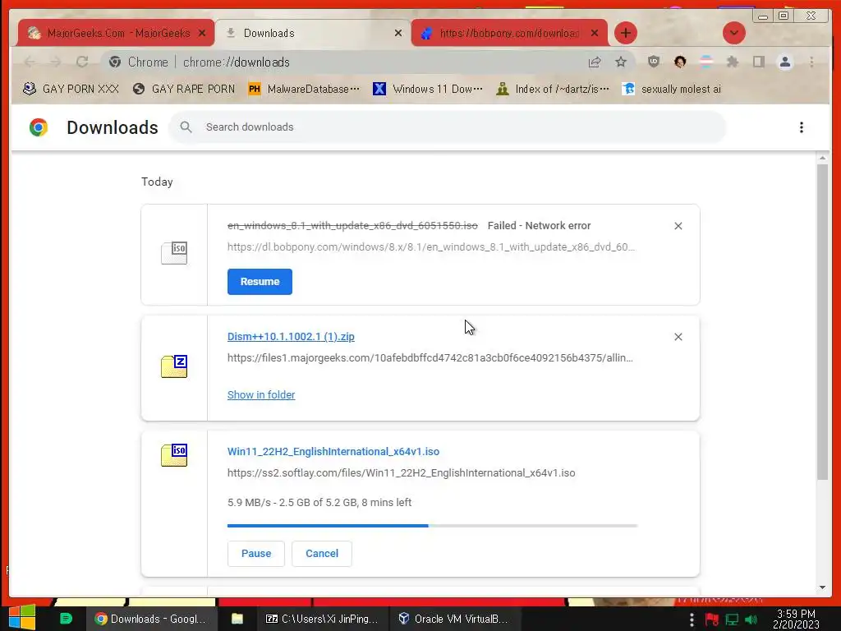Expand the tab search dropdown
Viewport: 841px width, 631px height.
[x=733, y=33]
